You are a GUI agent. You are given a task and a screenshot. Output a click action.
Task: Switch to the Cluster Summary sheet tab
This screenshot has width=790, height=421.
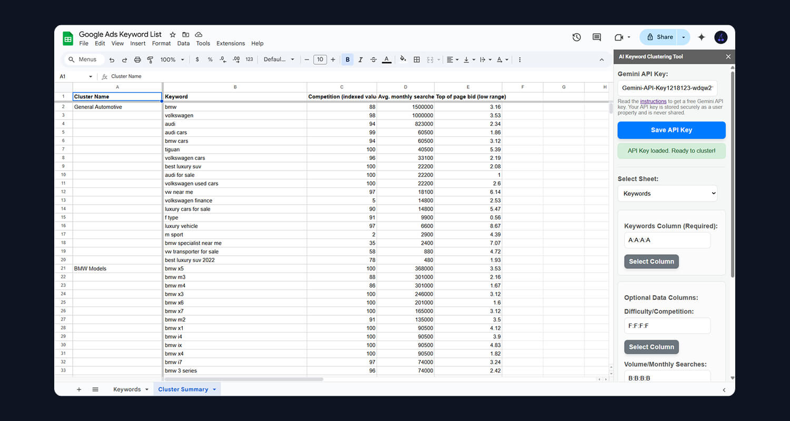[x=187, y=389]
